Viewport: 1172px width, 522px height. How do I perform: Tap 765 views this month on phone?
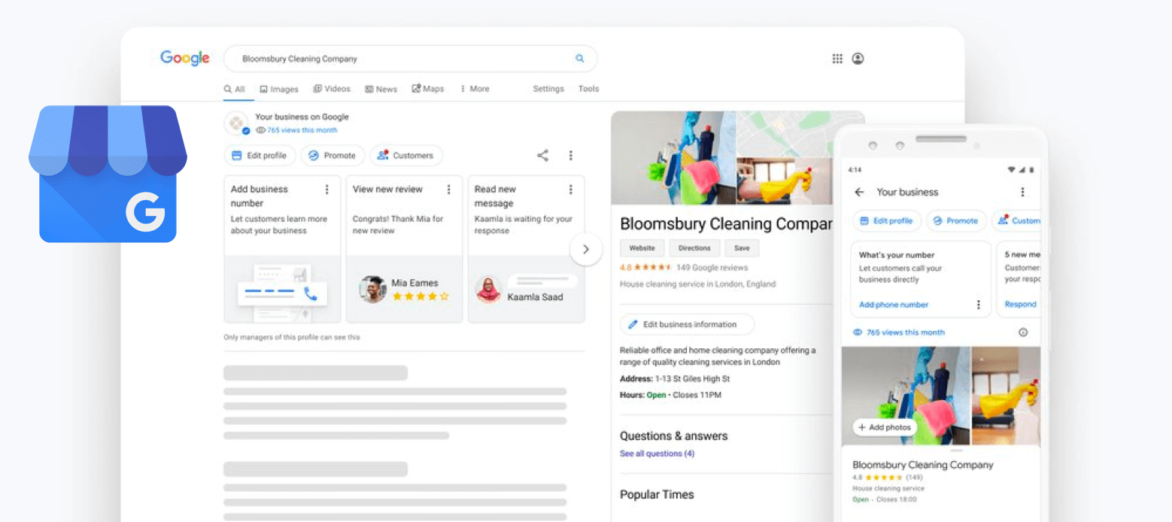(x=906, y=332)
